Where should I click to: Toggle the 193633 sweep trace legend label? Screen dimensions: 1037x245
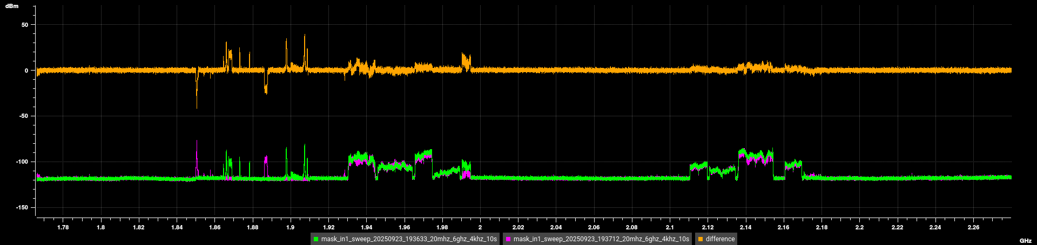click(408, 239)
